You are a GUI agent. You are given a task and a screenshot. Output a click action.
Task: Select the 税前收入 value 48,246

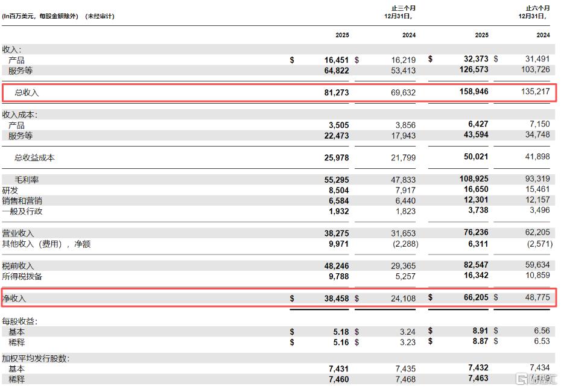337,265
